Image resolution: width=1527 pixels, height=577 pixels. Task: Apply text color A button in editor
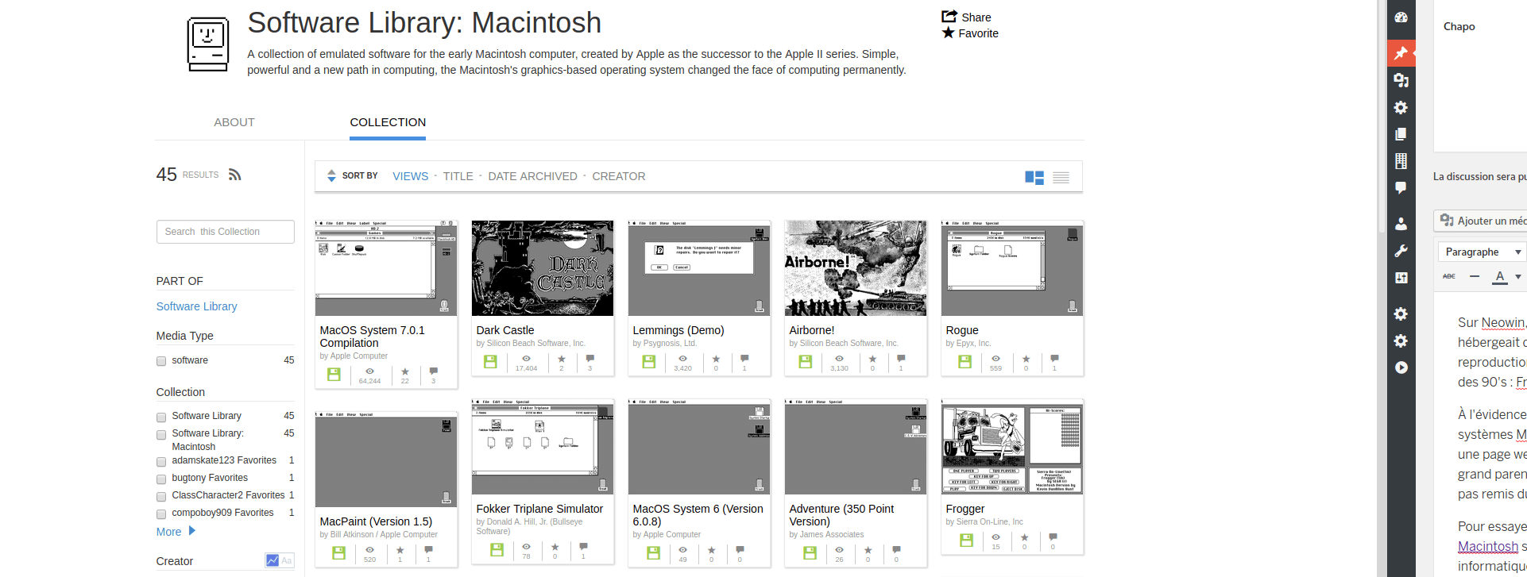pos(1499,276)
